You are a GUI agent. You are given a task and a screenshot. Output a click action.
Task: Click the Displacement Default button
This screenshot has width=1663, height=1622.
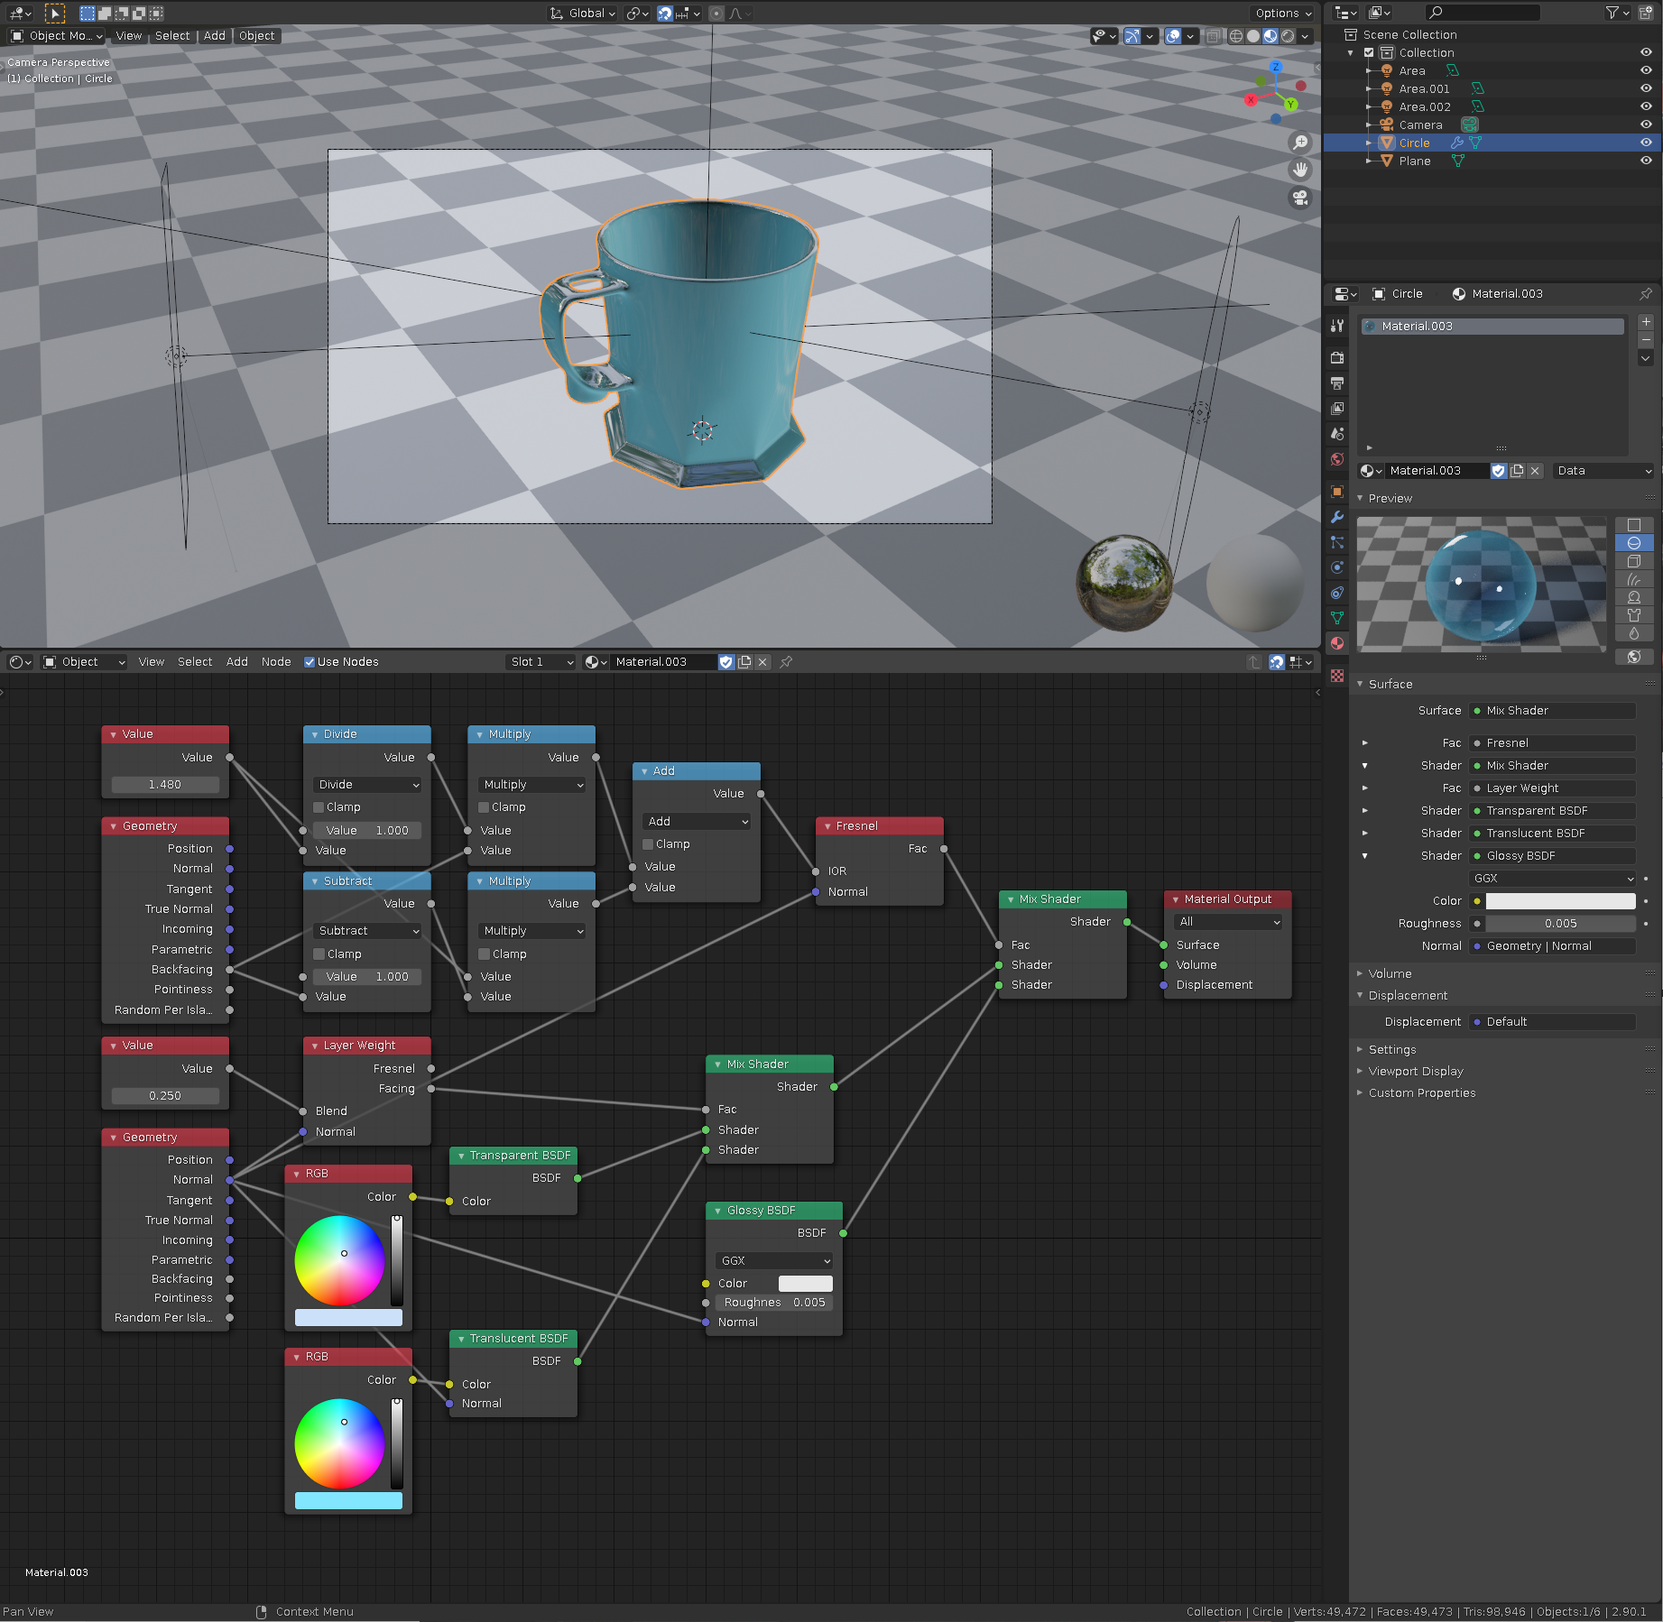click(1553, 1022)
